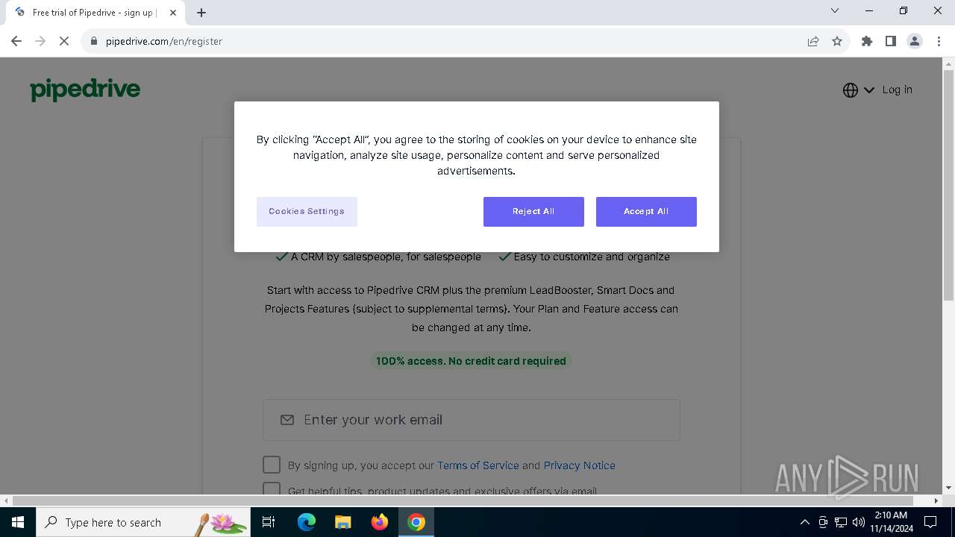Image resolution: width=955 pixels, height=537 pixels.
Task: Click the browser forward arrow
Action: (40, 41)
